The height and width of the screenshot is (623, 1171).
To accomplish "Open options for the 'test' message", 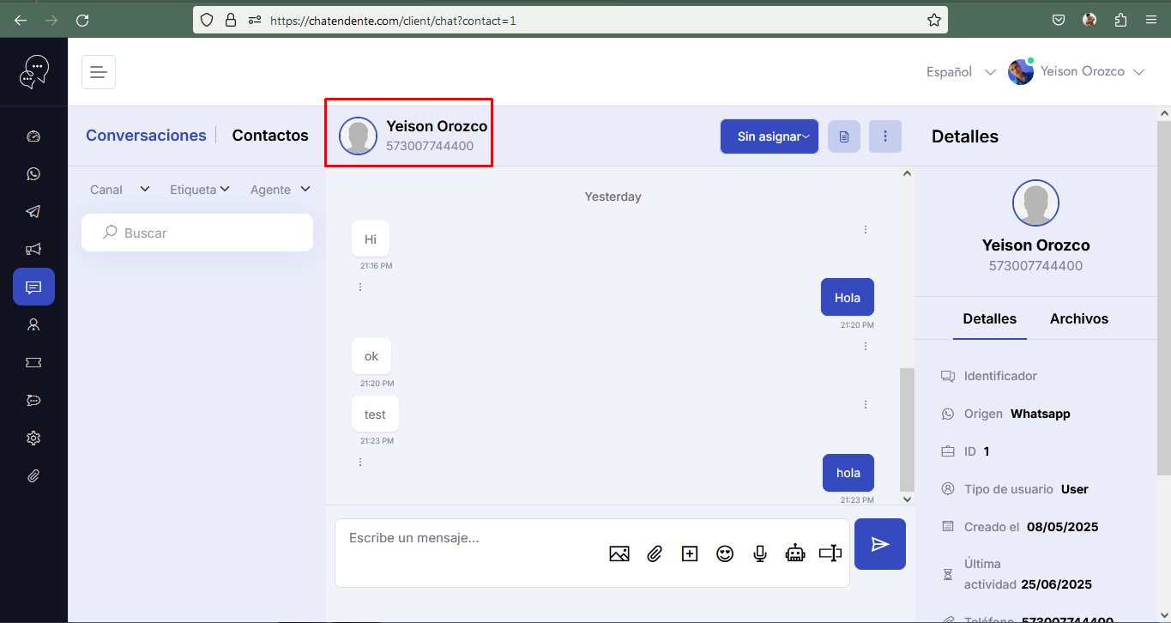I will coord(866,405).
